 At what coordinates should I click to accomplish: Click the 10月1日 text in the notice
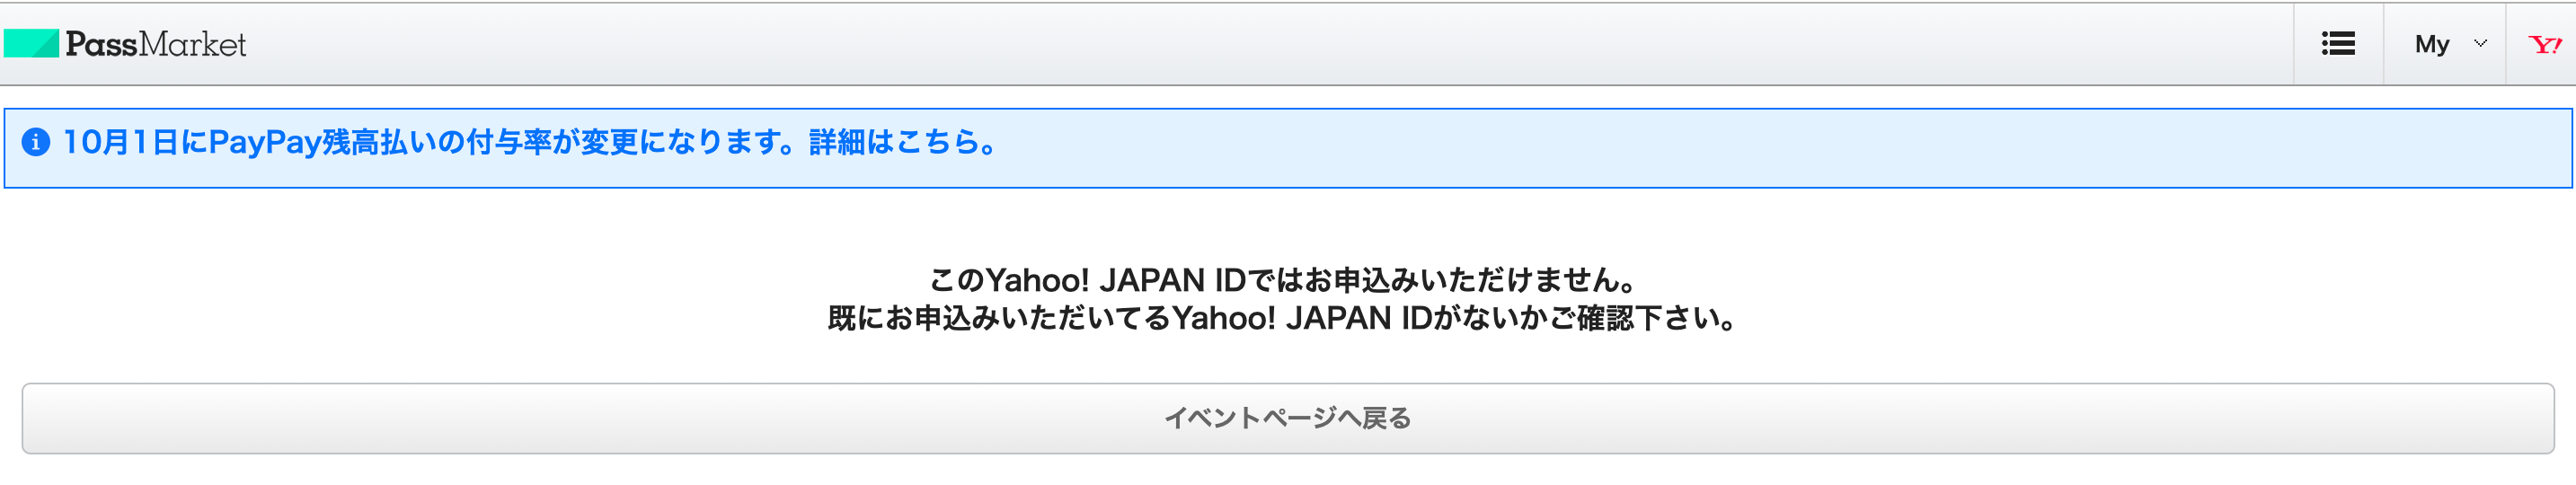click(x=120, y=142)
